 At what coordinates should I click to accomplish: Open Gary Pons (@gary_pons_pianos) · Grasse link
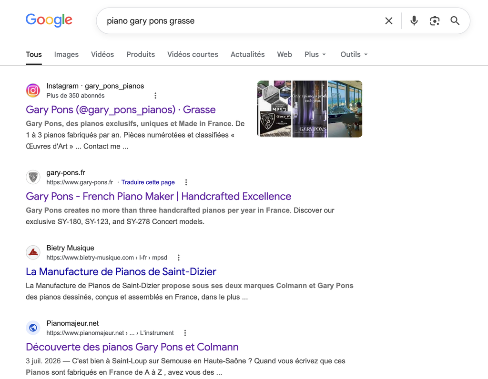(121, 110)
